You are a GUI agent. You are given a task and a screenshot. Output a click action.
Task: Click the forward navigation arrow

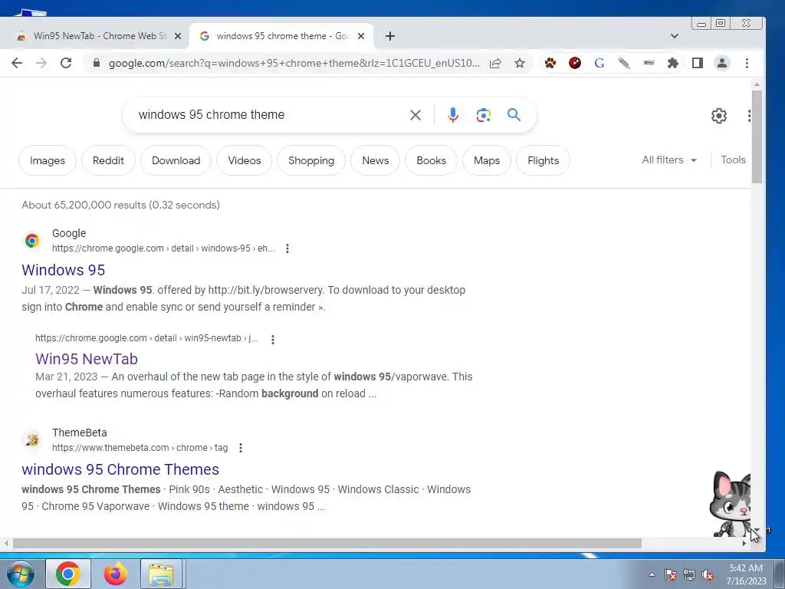pyautogui.click(x=41, y=63)
